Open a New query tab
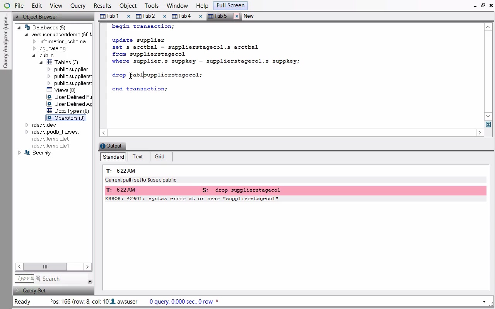 [x=248, y=16]
